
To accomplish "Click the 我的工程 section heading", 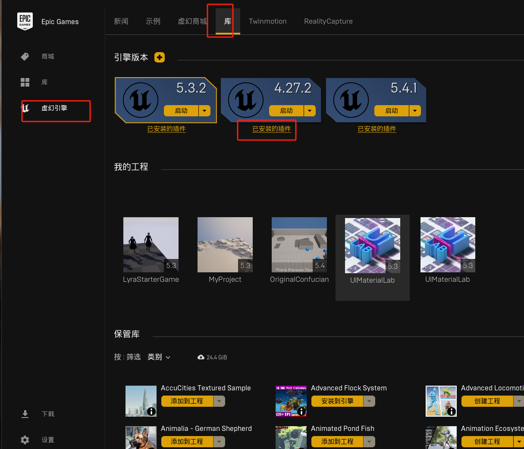I will point(131,167).
